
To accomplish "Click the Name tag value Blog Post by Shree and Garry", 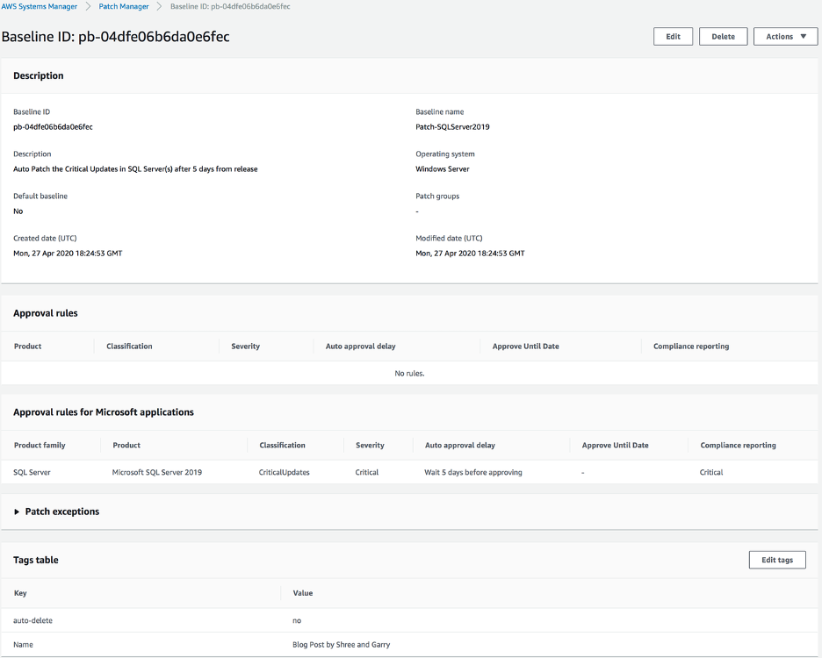I will pos(342,644).
